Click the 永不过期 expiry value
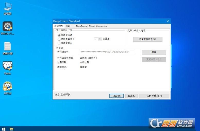Screen dimensions: 200x131 tap(84, 62)
